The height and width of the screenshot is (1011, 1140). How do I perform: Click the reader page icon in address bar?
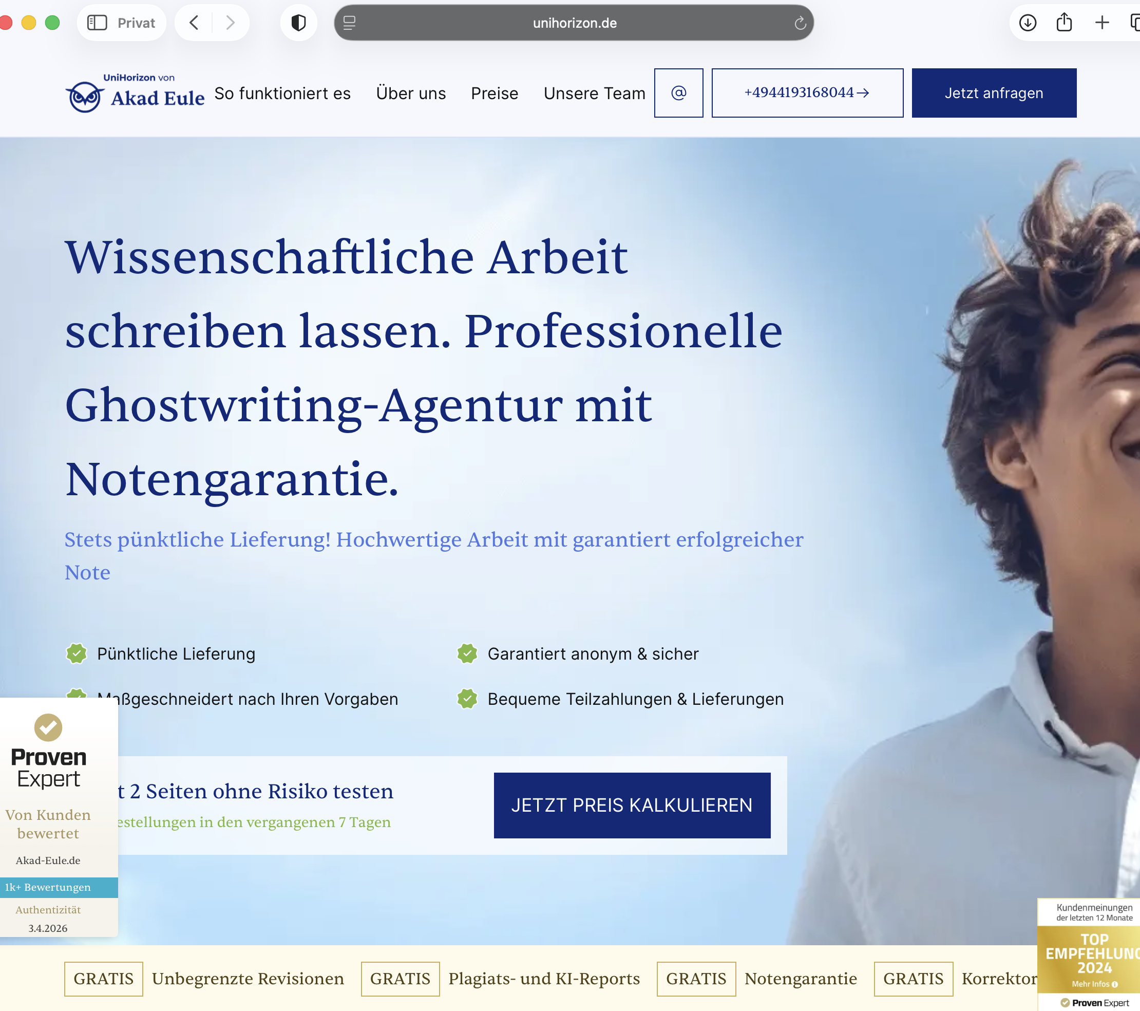point(350,23)
